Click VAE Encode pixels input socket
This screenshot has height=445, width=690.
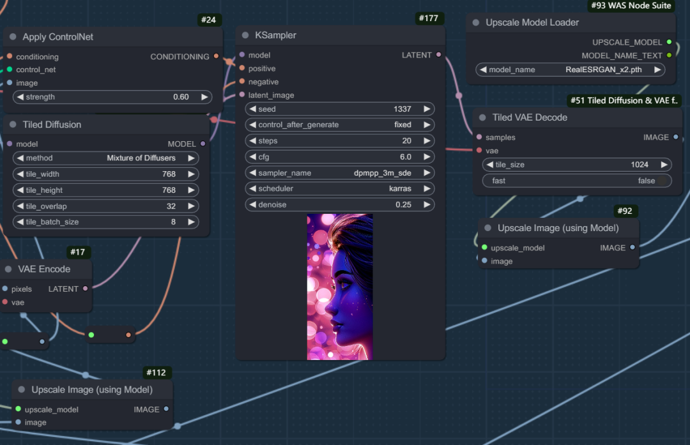coord(5,289)
